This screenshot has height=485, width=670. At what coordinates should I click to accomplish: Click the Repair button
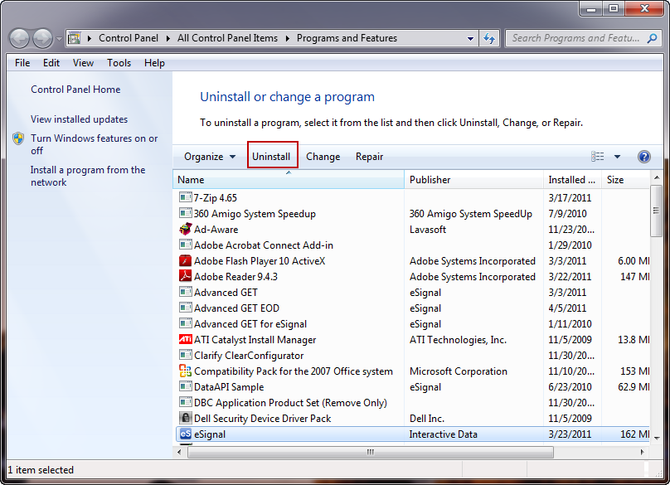tap(369, 157)
